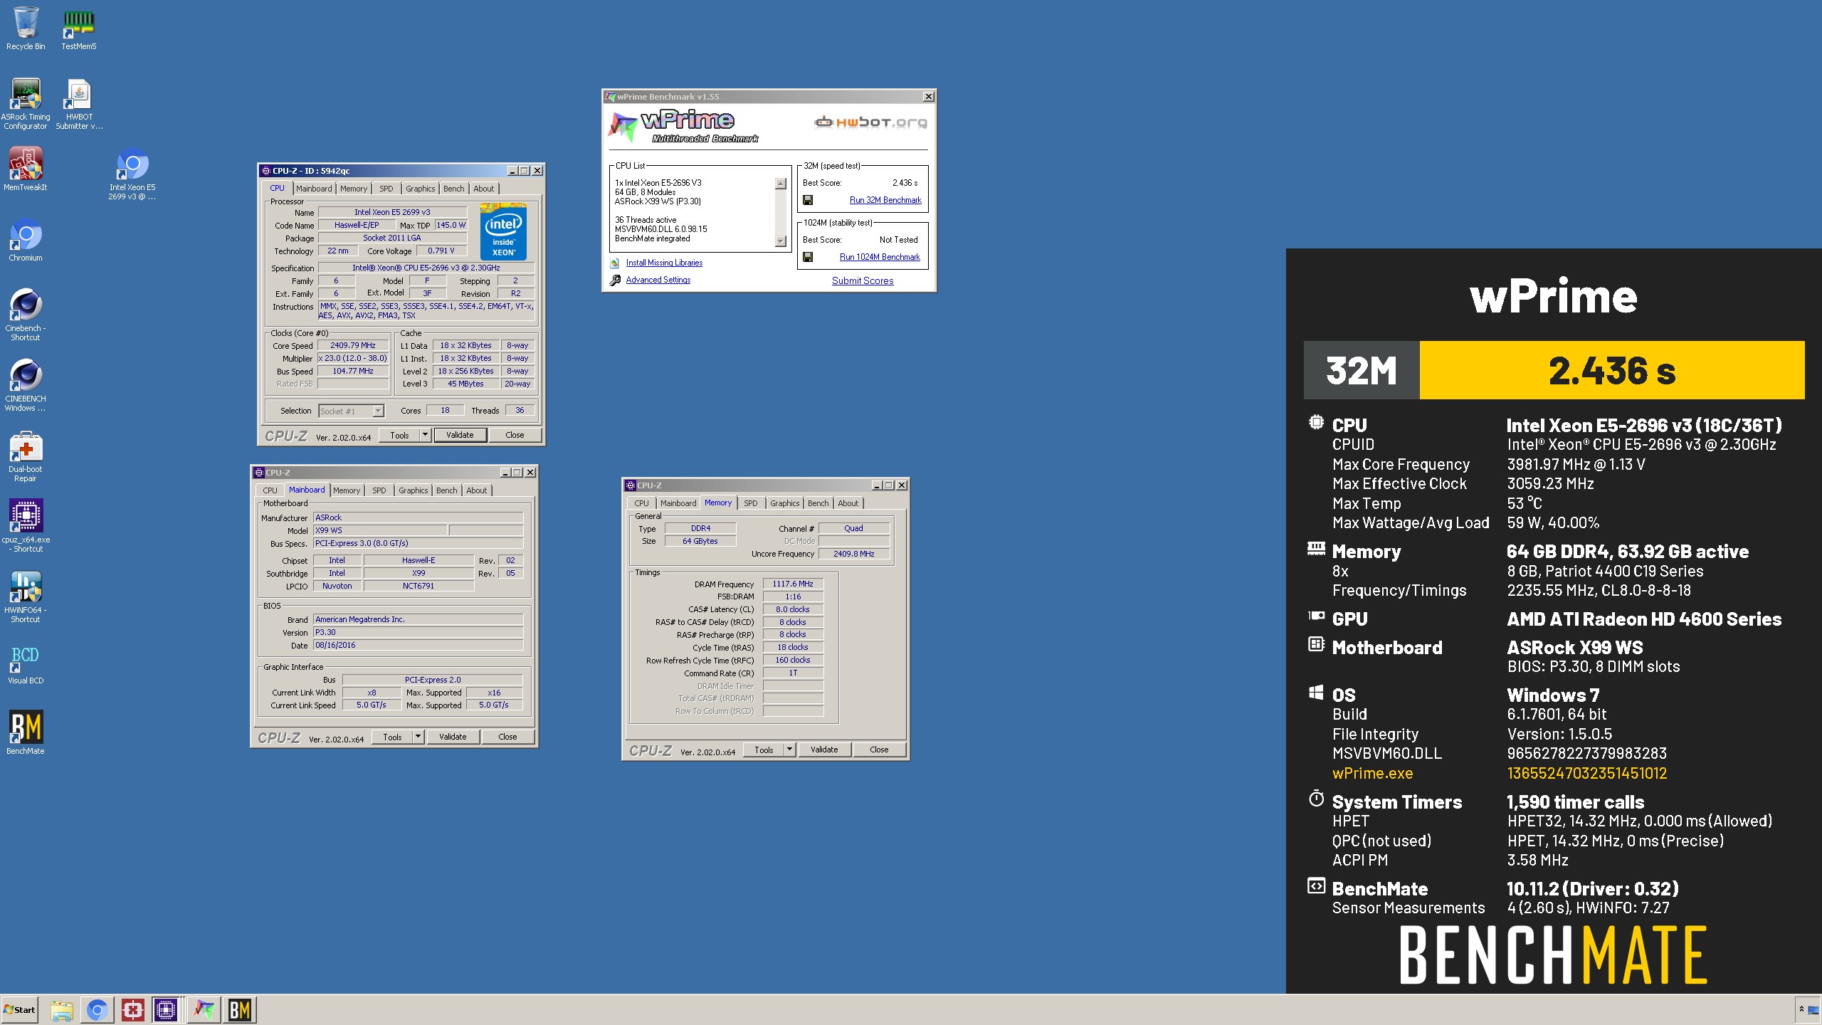Click the CPU-Z taskbar icon
The height and width of the screenshot is (1025, 1822).
tap(166, 1010)
